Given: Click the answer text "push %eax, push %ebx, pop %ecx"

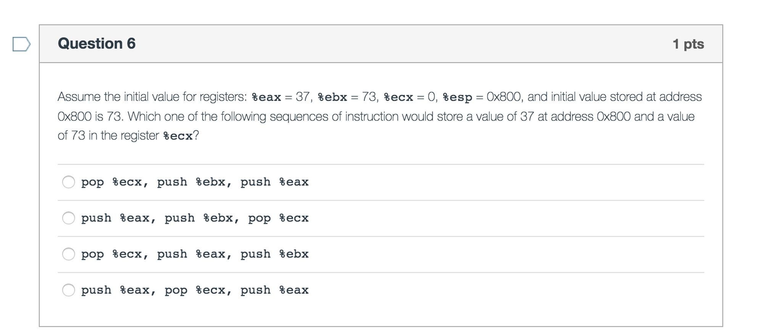Looking at the screenshot, I should coord(195,218).
